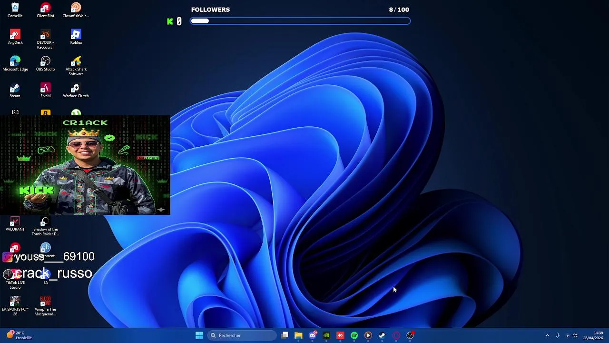This screenshot has height=343, width=609.
Task: Open the clock showing 14:39
Action: pos(593,335)
